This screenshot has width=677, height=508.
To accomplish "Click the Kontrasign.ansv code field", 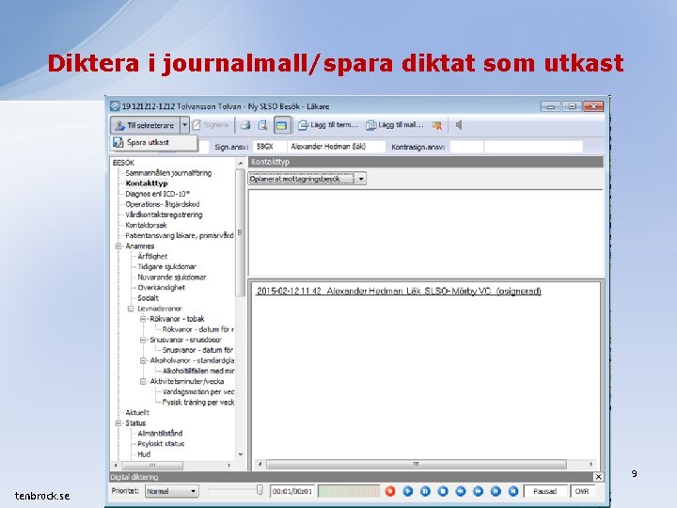I will 466,147.
